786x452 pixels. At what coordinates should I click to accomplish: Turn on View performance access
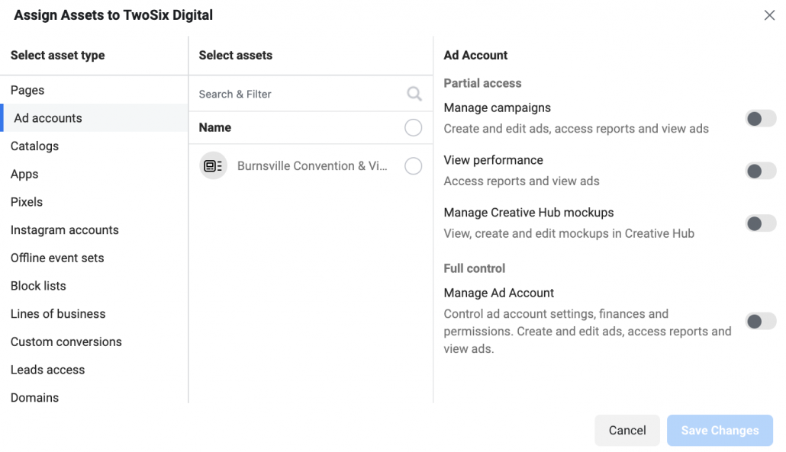[x=760, y=172]
